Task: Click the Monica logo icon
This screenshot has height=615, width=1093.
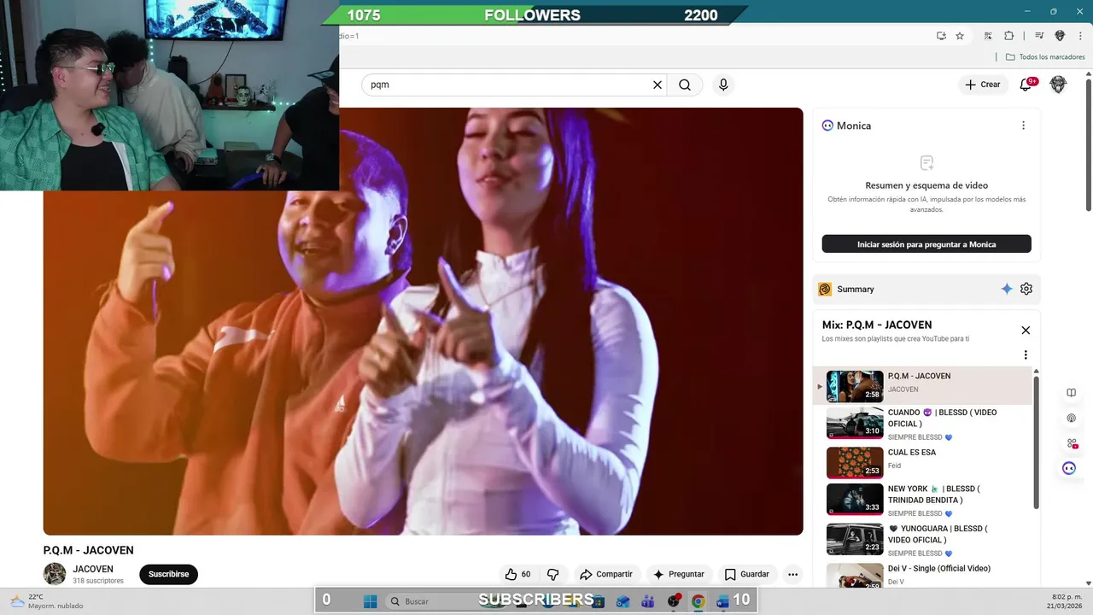Action: coord(827,126)
